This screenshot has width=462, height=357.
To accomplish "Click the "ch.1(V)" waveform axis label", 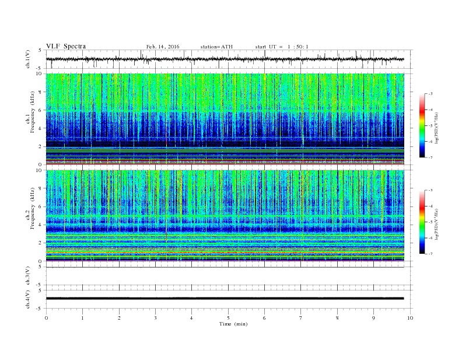I will [x=28, y=59].
